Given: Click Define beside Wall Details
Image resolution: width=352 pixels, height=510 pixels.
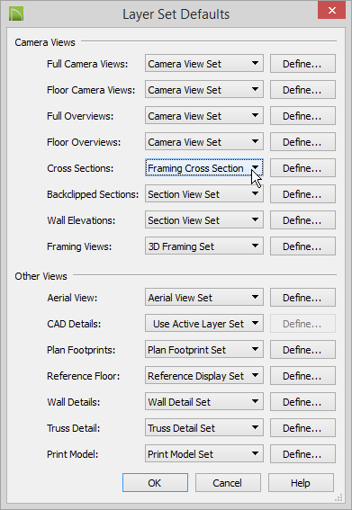Looking at the screenshot, I should pos(302,402).
